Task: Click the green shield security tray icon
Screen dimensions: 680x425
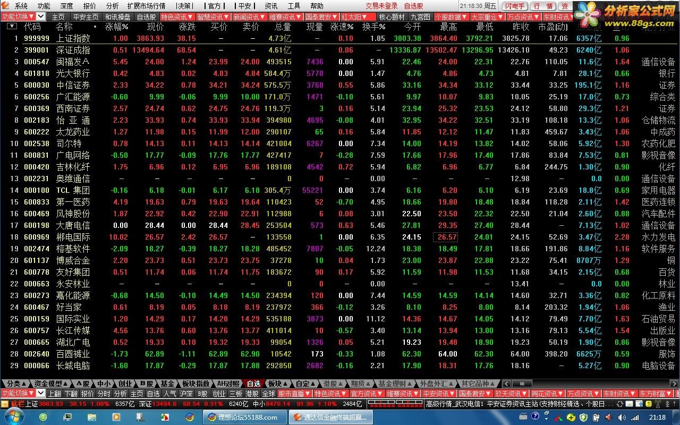Action: 583,417
